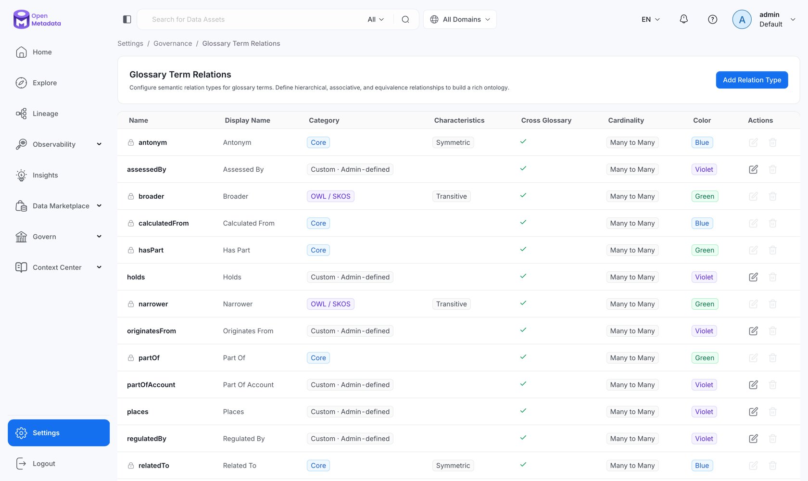Click the Blue color tag for antonym

tap(702, 142)
